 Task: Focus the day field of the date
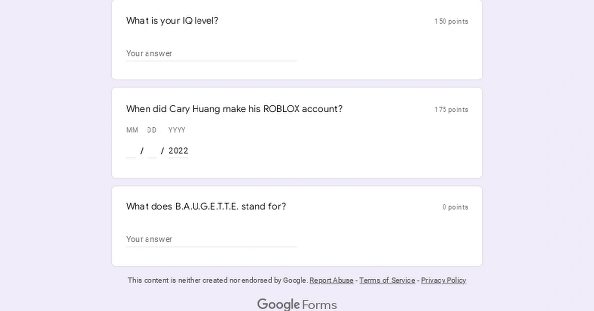click(x=152, y=151)
